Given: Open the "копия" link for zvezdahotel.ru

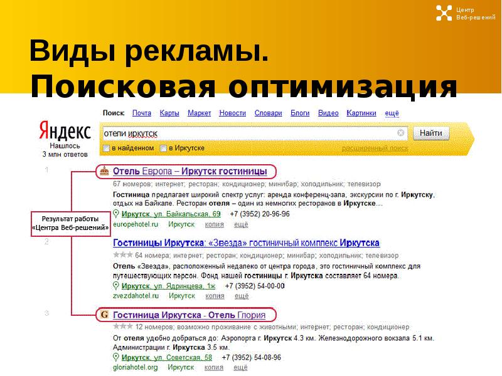Looking at the screenshot, I should pyautogui.click(x=215, y=296).
